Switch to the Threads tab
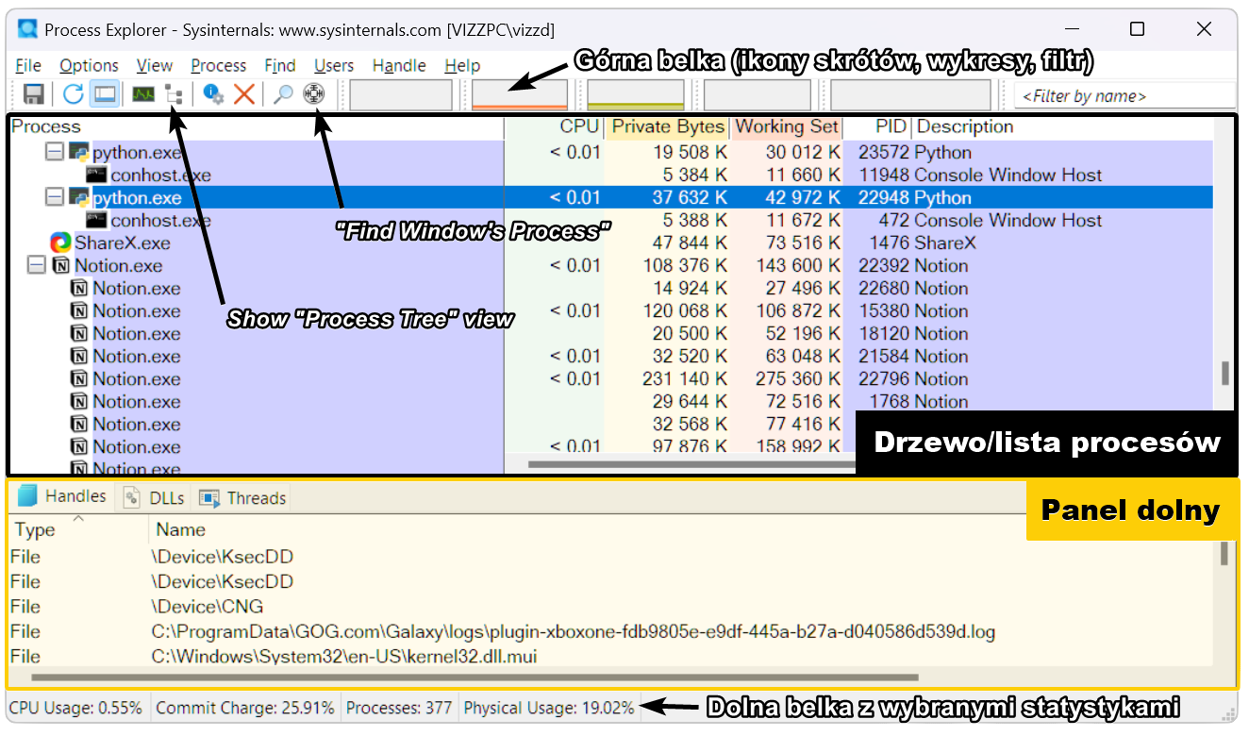The width and height of the screenshot is (1249, 736). click(x=242, y=498)
